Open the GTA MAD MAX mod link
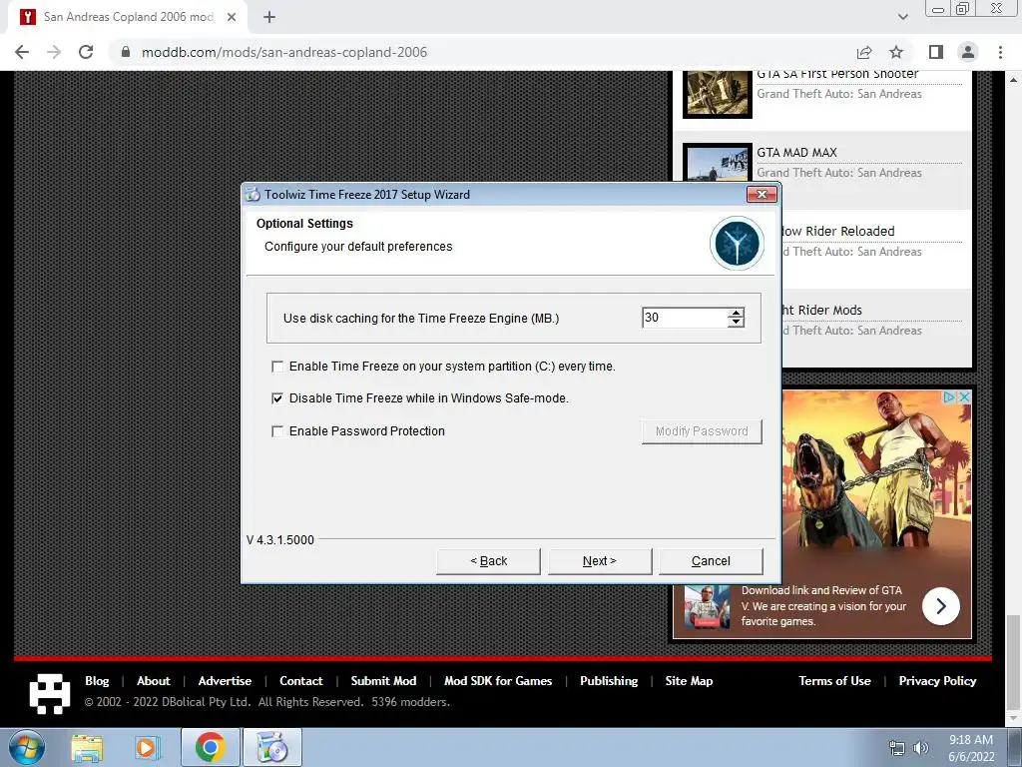Screen dimensions: 1022x767 click(796, 152)
